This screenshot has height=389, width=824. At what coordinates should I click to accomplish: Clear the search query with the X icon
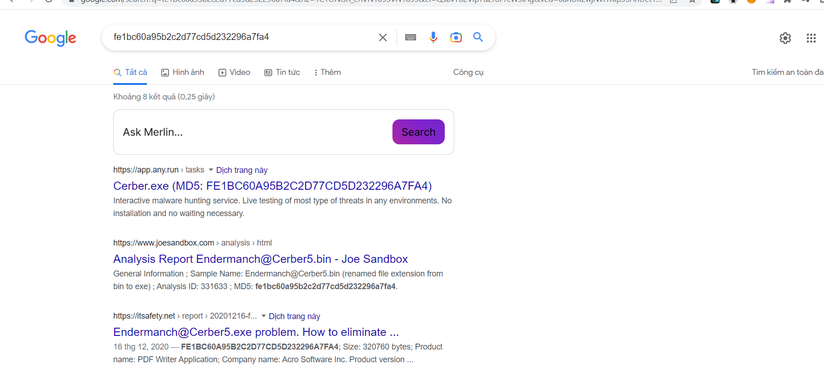point(383,37)
